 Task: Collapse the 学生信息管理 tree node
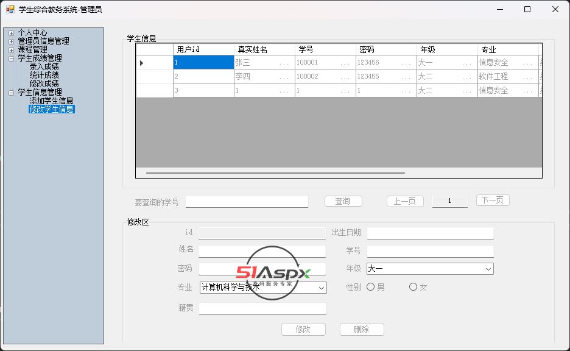pyautogui.click(x=11, y=93)
